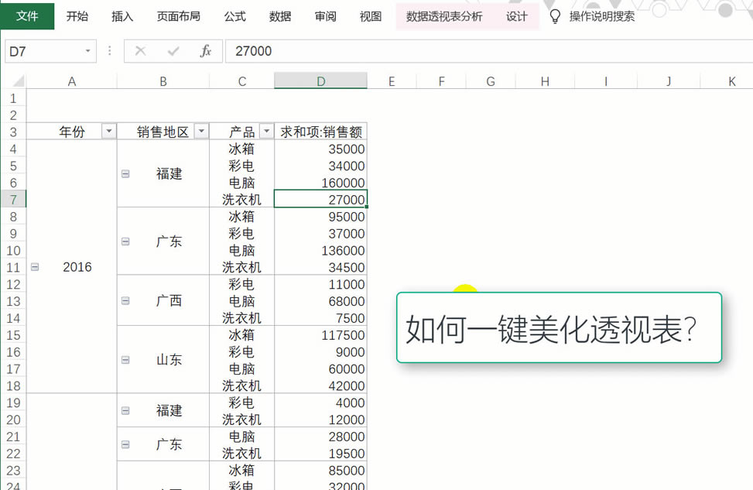The width and height of the screenshot is (753, 490).
Task: Open the 文件 menu
Action: [x=27, y=15]
